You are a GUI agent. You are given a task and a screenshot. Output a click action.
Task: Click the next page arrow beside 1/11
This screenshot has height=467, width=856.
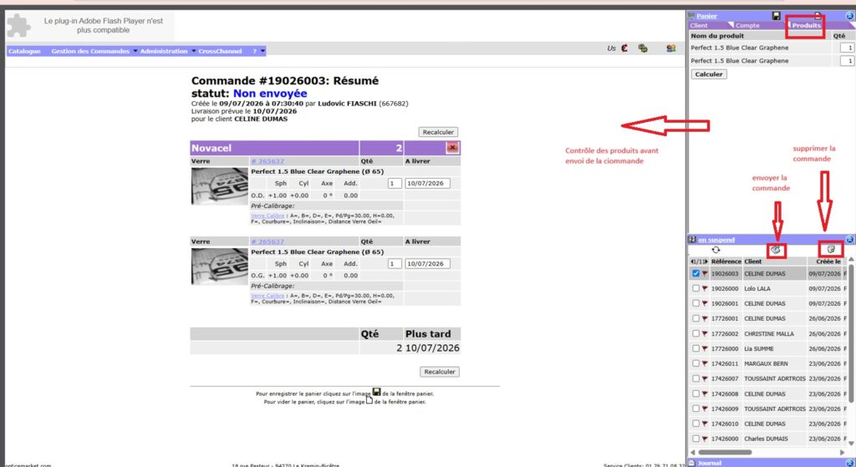706,261
